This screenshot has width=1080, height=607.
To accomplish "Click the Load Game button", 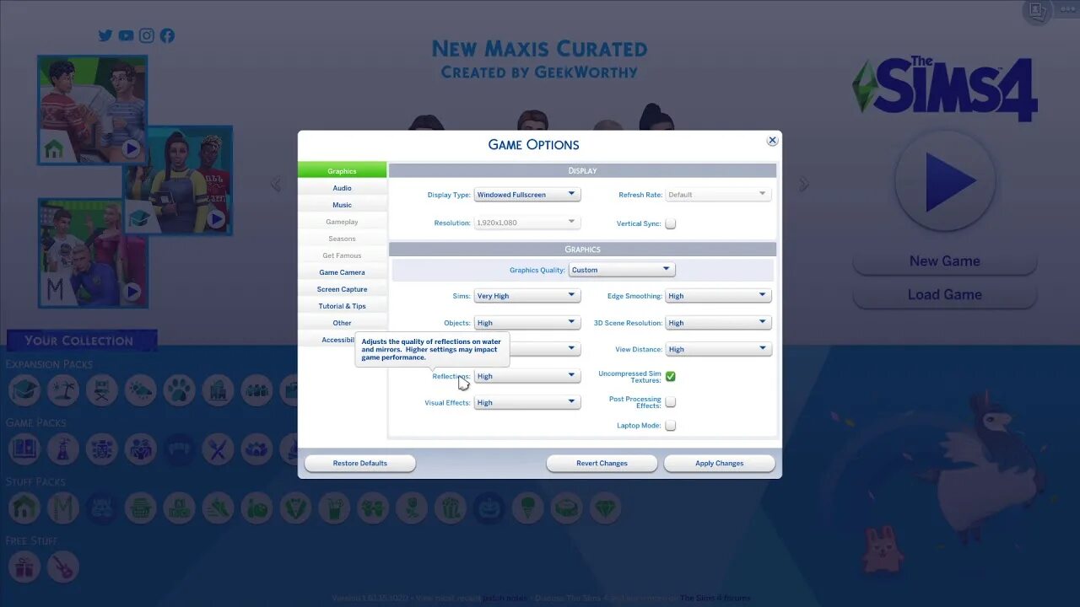I will pyautogui.click(x=944, y=295).
